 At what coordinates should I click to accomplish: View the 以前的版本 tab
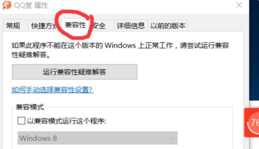(x=167, y=26)
